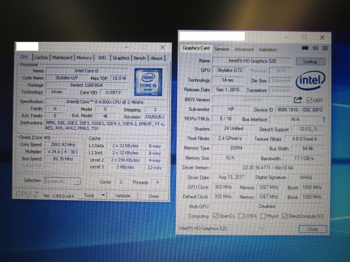Viewport: 350px width, 262px height.
Task: Click the Tools button in CPU-Z
Action: coord(89,195)
